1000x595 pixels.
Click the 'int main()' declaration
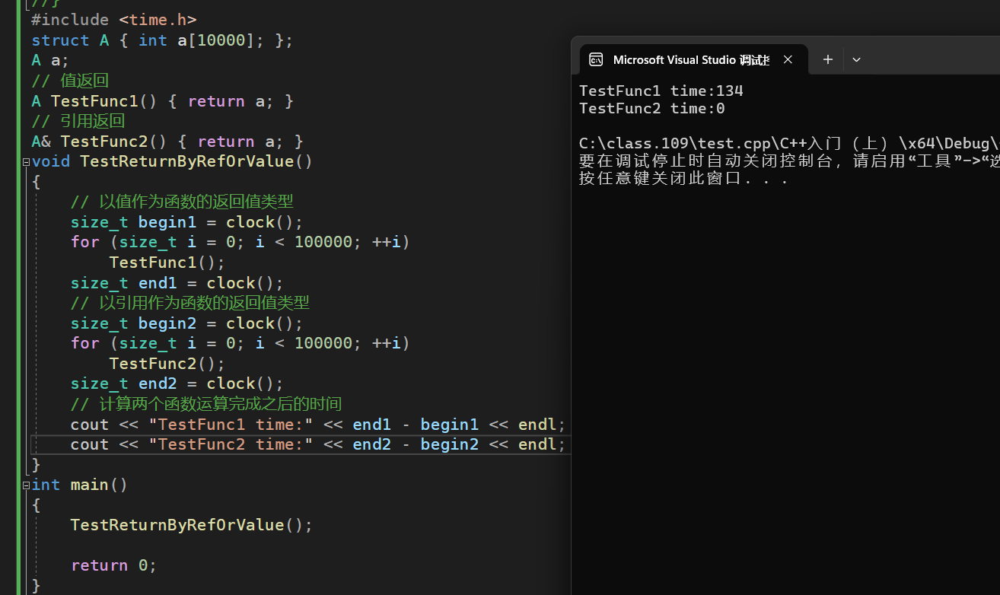[80, 485]
